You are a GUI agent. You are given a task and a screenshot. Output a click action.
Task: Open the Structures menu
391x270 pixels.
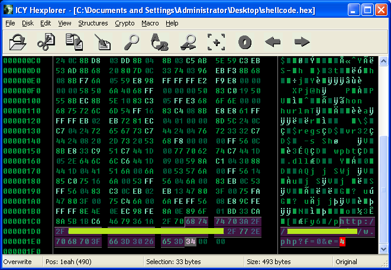click(93, 23)
